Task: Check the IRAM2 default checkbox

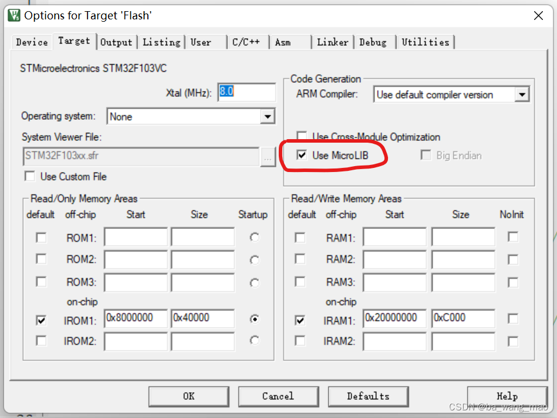Action: (300, 341)
